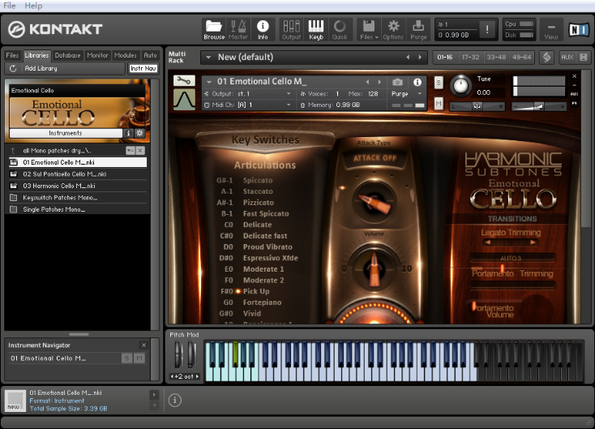
Task: Toggle the Instr Nav button
Action: [143, 68]
